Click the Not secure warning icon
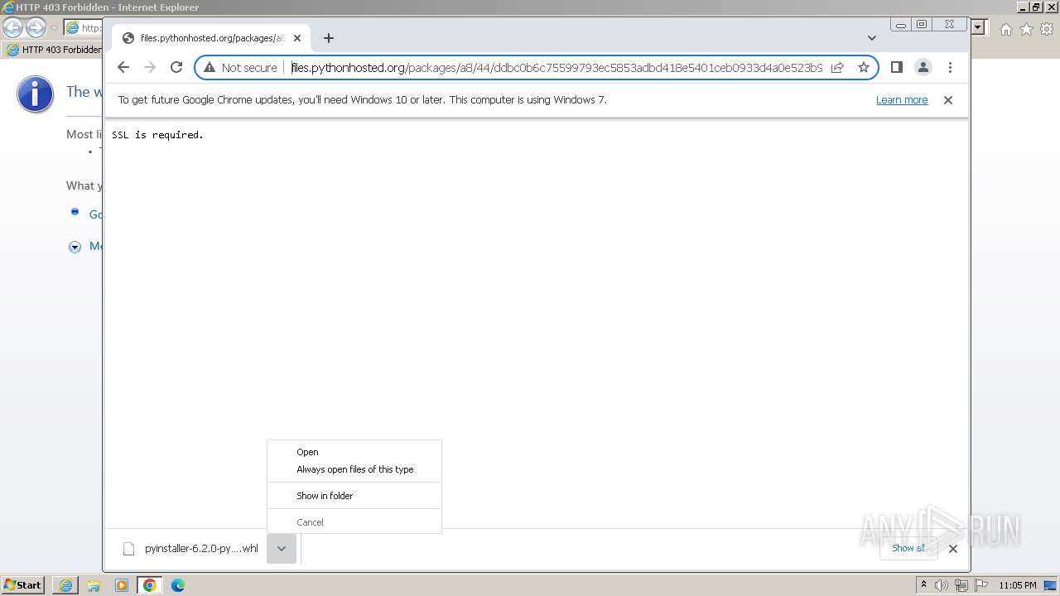The image size is (1060, 596). pos(210,68)
